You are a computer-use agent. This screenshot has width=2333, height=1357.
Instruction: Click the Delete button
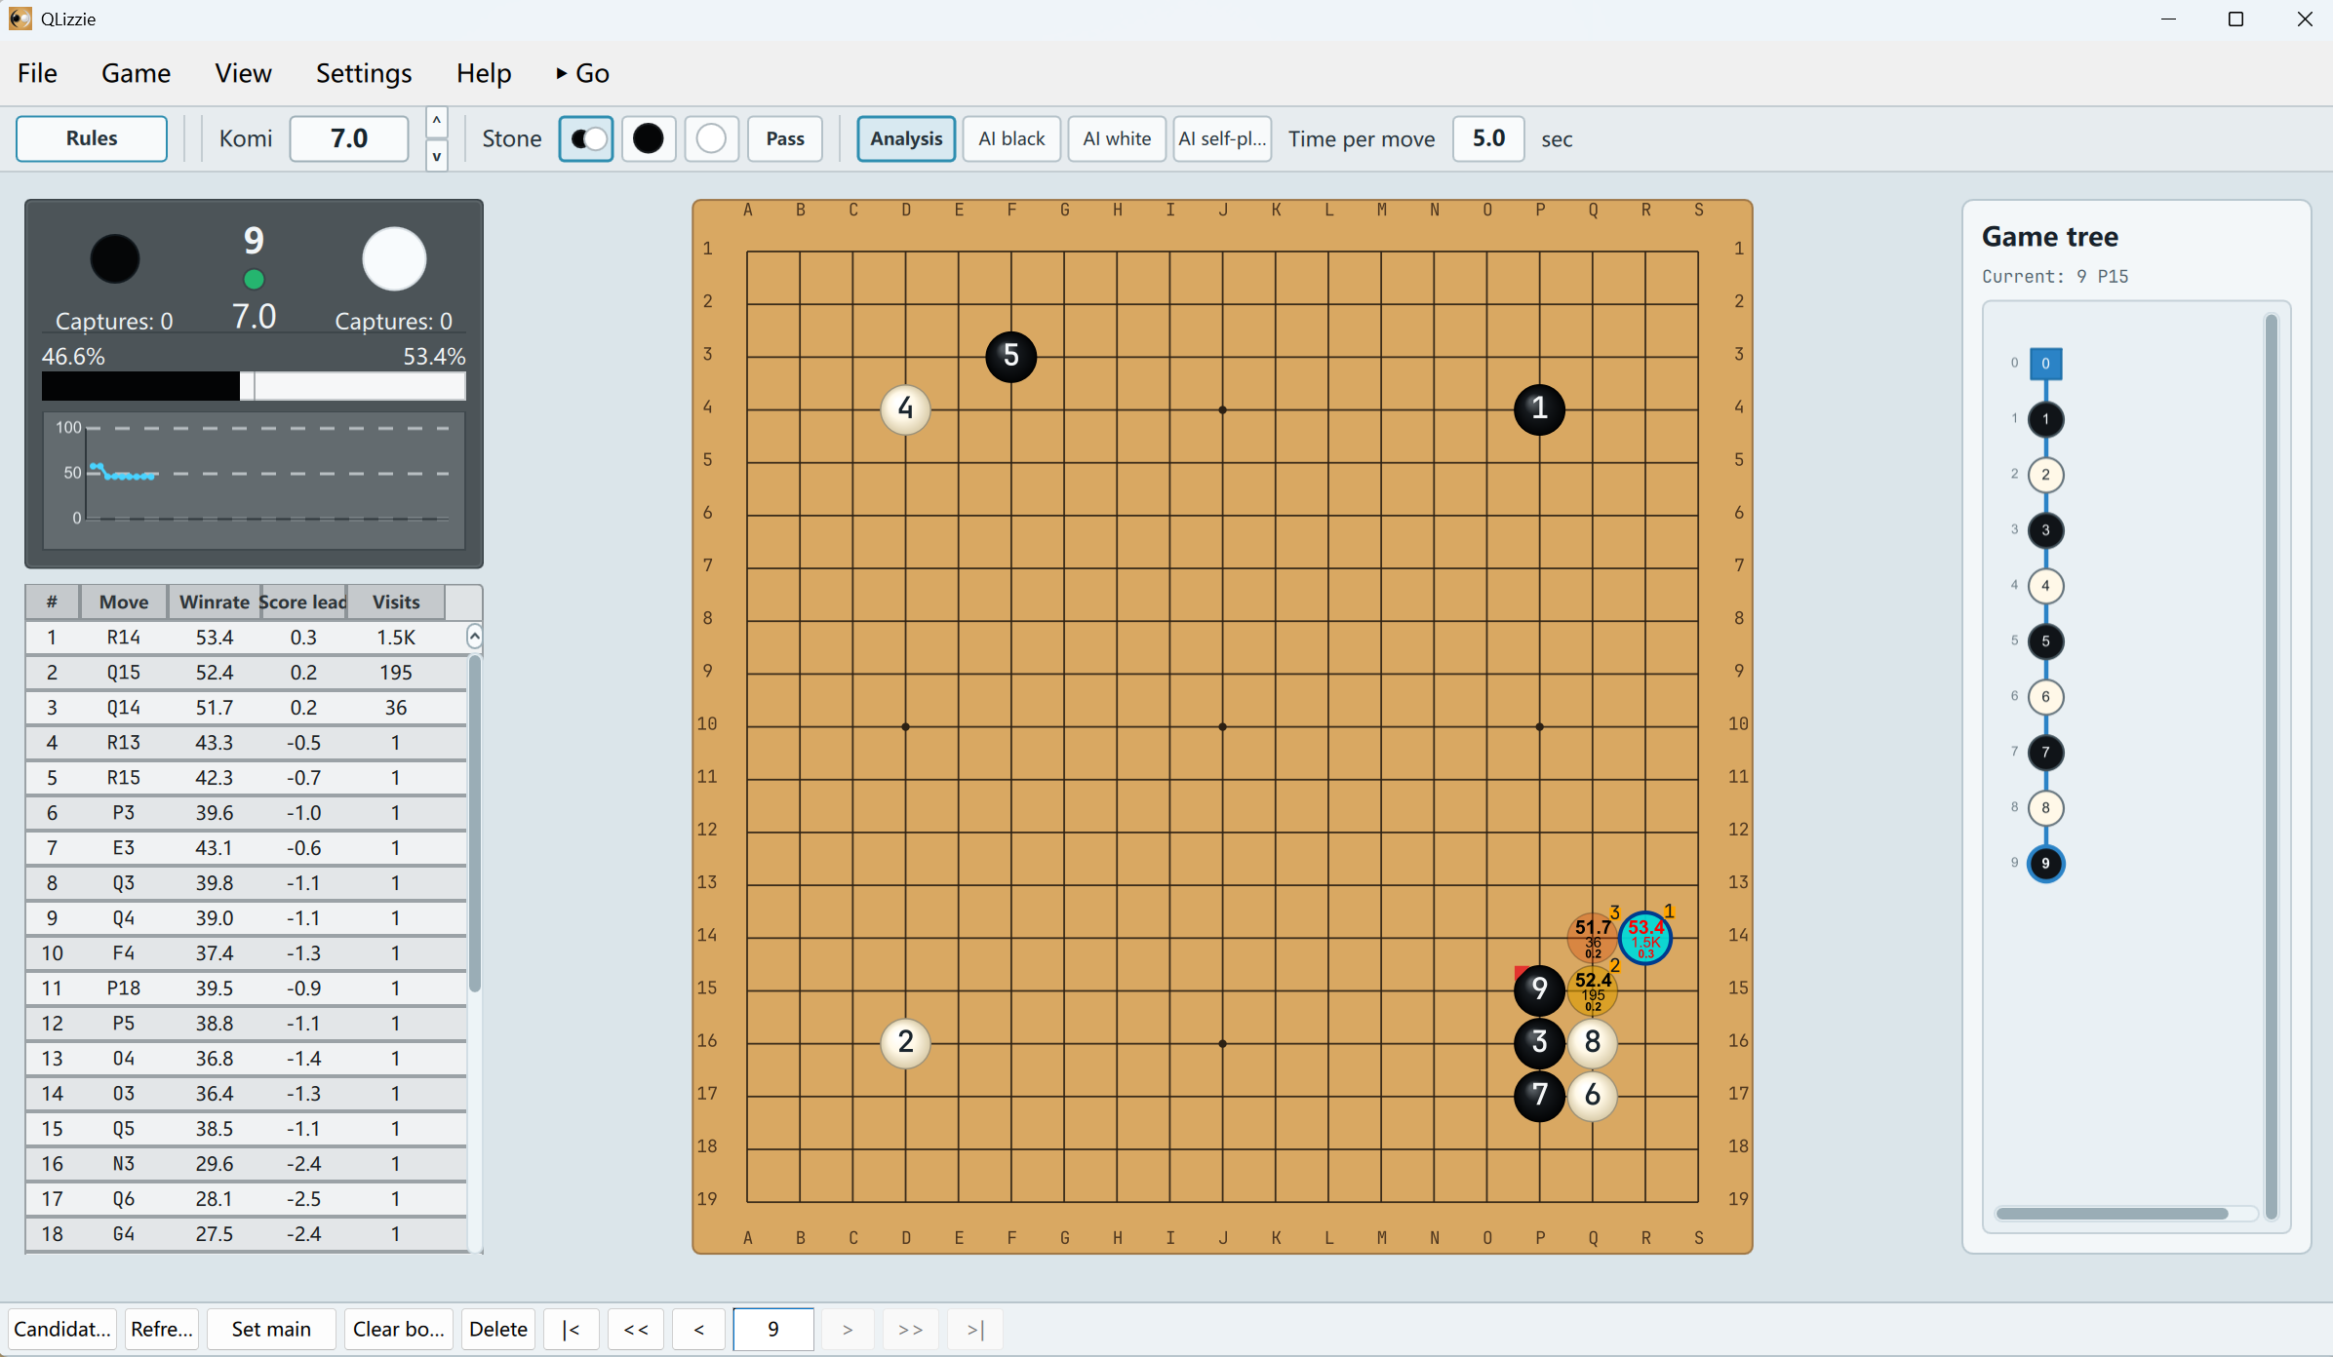click(498, 1330)
